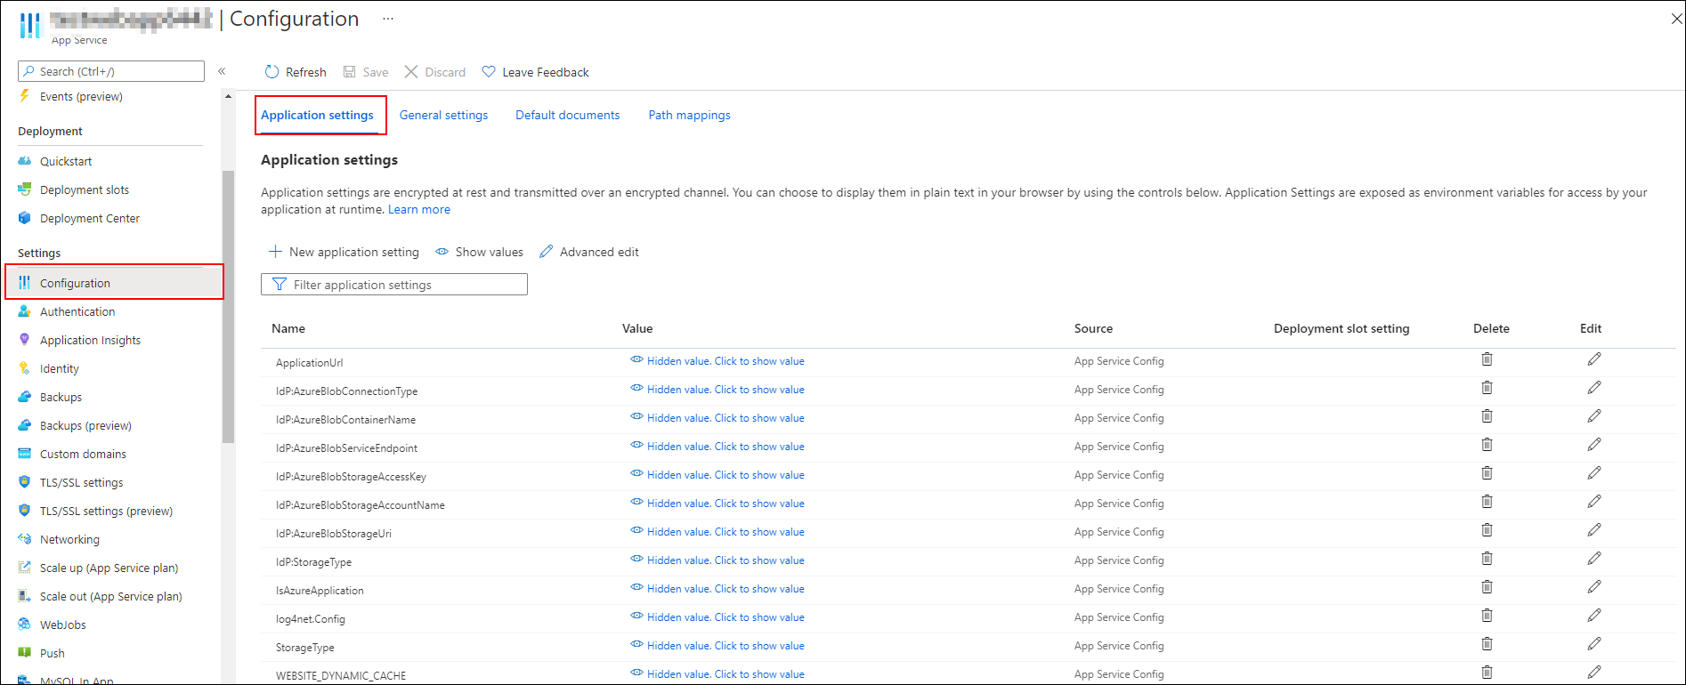Focus the Search (Ctrl+/) box
1686x685 pixels.
click(111, 71)
